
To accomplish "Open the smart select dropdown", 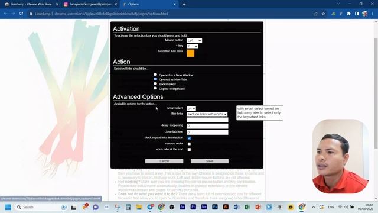I will 191,109.
